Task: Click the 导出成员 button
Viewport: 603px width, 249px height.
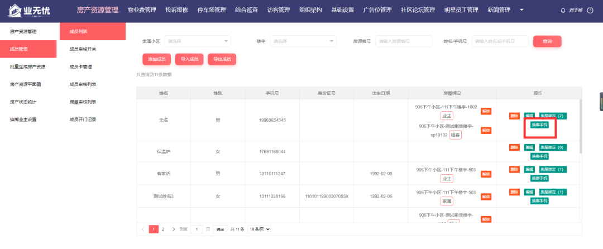Action: click(222, 59)
